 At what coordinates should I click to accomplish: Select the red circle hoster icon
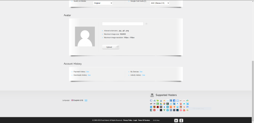pyautogui.click(x=181, y=104)
